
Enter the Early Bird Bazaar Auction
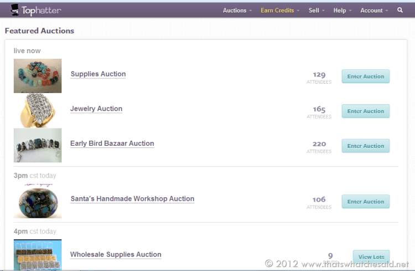(x=365, y=146)
